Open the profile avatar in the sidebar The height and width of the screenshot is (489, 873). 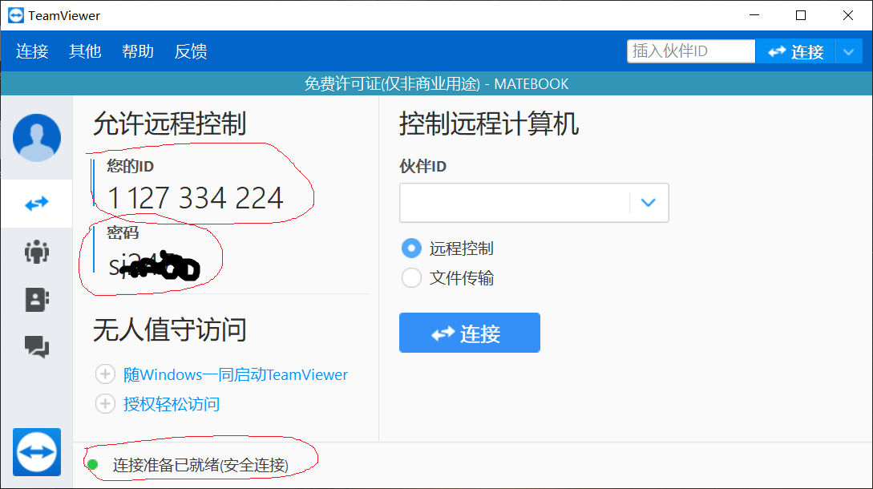pos(37,138)
